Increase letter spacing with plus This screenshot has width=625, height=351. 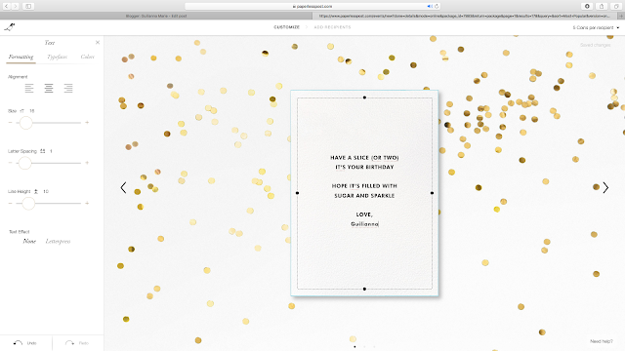87,163
